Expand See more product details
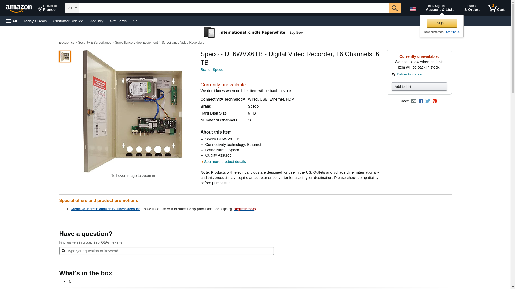The image size is (515, 289). click(225, 162)
